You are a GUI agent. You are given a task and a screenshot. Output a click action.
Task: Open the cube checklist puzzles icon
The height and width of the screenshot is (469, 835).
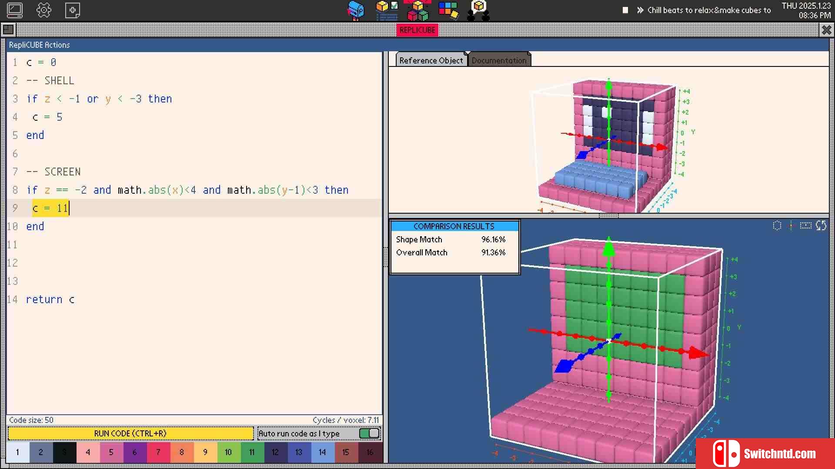387,10
